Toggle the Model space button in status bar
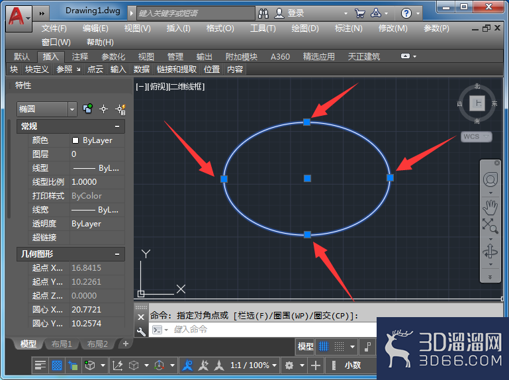Viewport: 509px width, 380px height. pos(305,346)
